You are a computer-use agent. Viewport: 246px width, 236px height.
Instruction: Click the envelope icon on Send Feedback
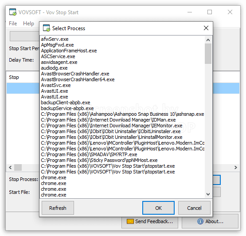tap(130, 221)
